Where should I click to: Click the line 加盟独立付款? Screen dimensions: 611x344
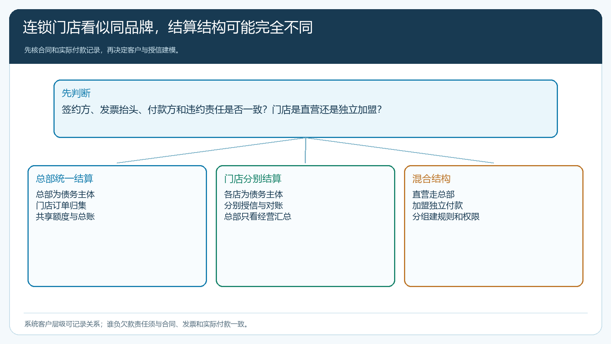[x=438, y=206]
